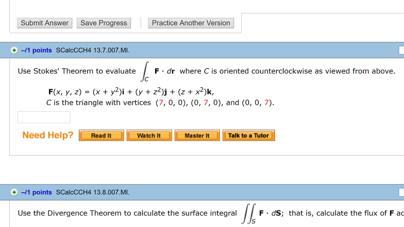
Task: Open the Read It help resource
Action: tap(101, 135)
